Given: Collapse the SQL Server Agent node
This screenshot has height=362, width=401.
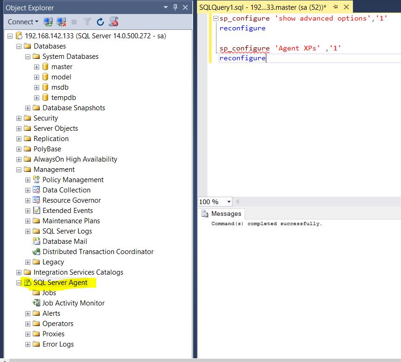Looking at the screenshot, I should [19, 283].
